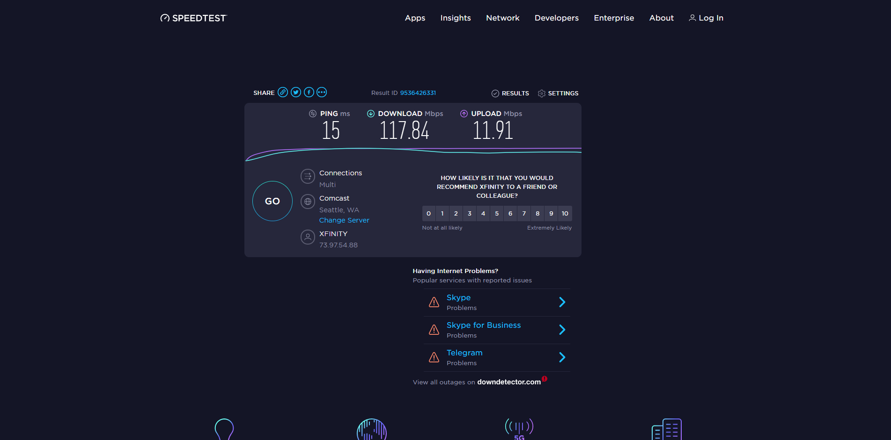Screen dimensions: 891x440
Task: Click the ping value 15
Action: [x=331, y=130]
